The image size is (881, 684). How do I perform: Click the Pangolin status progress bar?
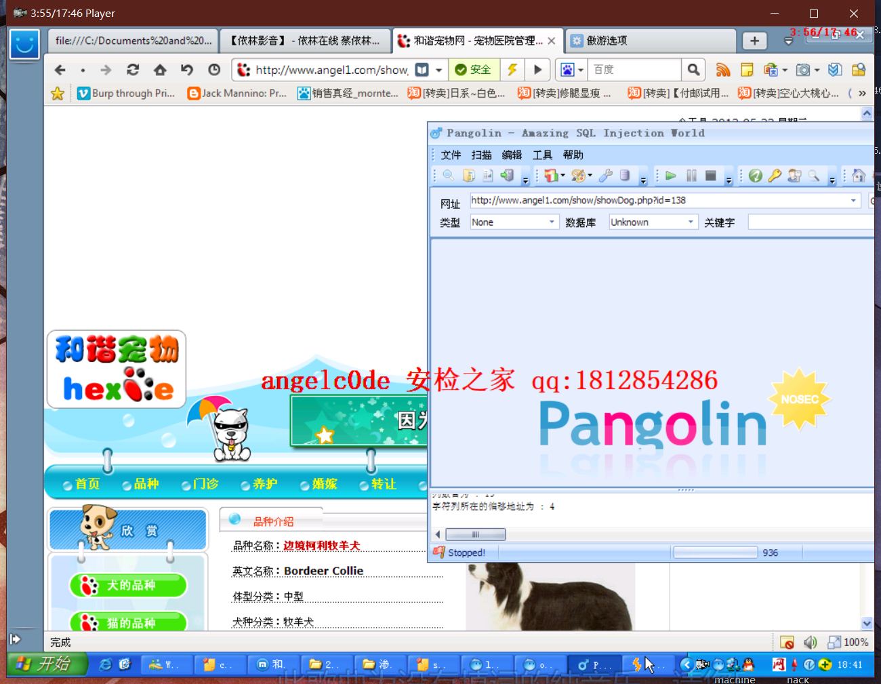point(715,552)
